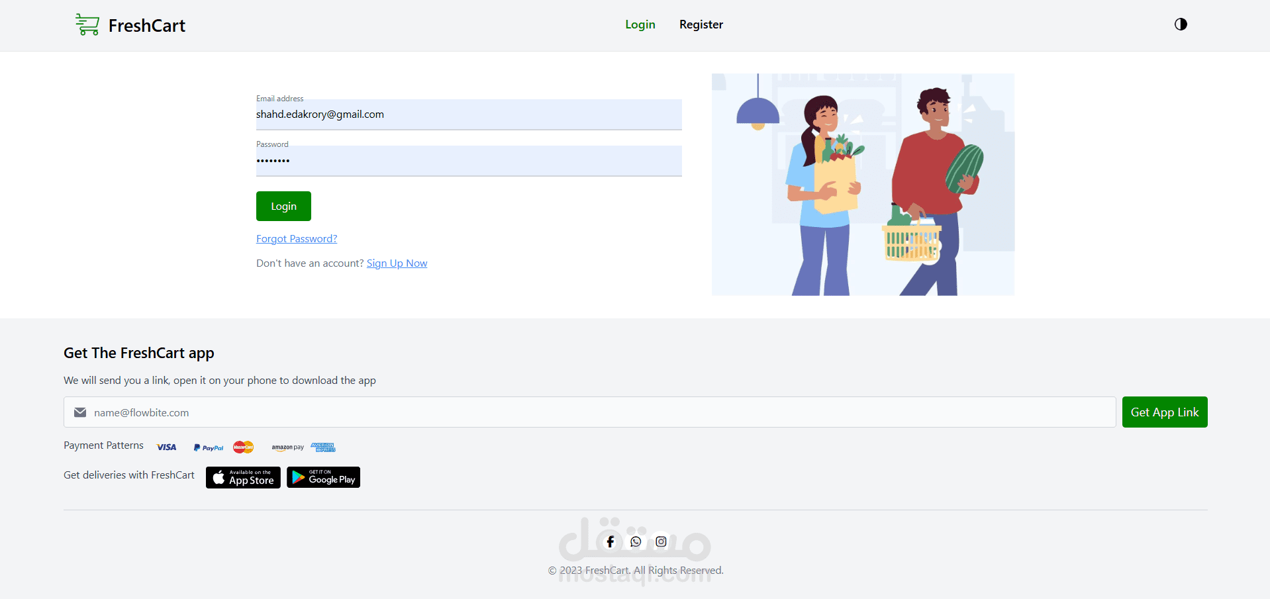The width and height of the screenshot is (1270, 599).
Task: Click "Don't have an account?" text
Action: point(310,263)
